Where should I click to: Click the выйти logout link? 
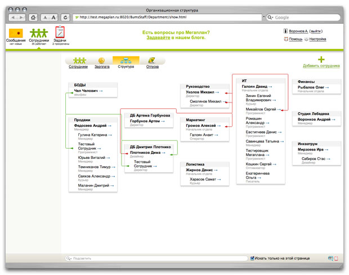316,31
